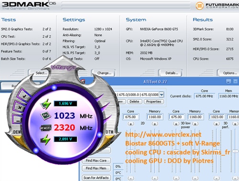Viewport: 239px width, 181px height.
Task: Click the ATITool 0.27 title bar
Action: pos(155,82)
